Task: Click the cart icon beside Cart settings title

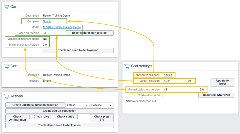Action: (127, 66)
